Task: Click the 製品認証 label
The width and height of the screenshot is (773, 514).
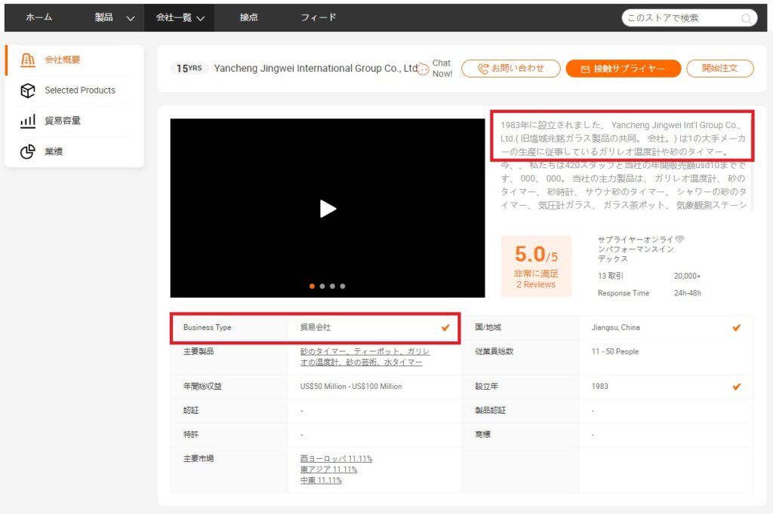Action: tap(490, 410)
